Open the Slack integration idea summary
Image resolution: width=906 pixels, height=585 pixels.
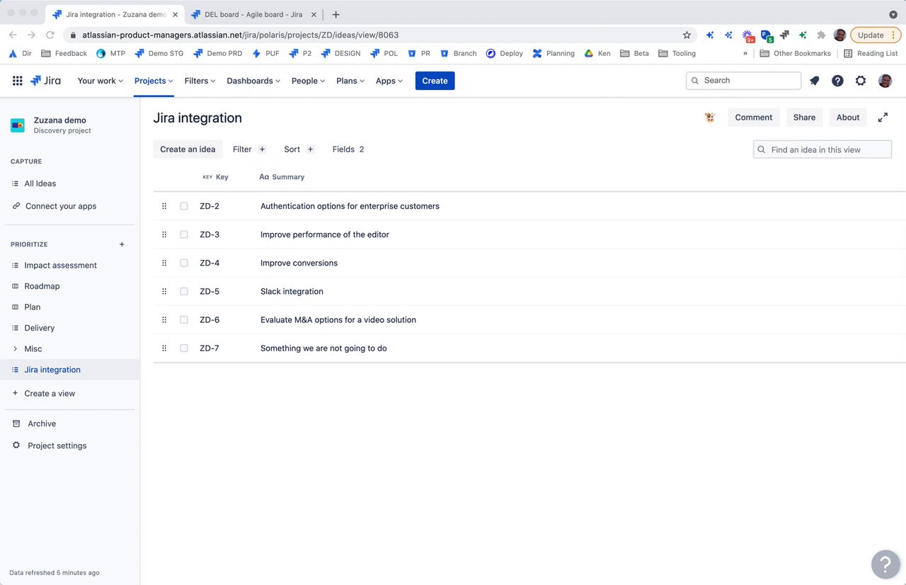tap(292, 291)
